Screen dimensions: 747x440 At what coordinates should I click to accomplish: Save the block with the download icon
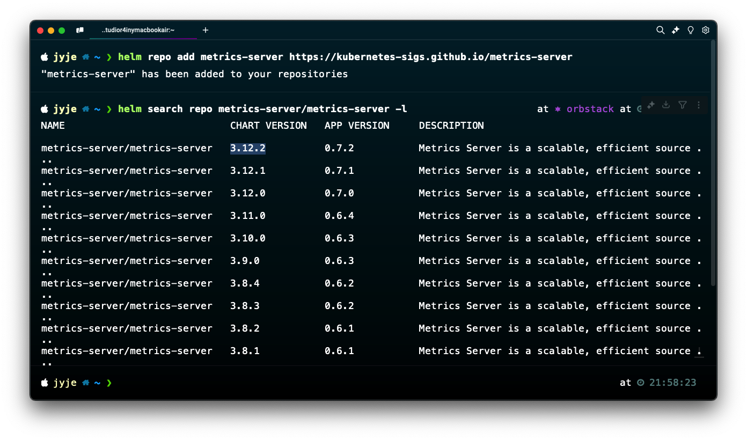[666, 105]
